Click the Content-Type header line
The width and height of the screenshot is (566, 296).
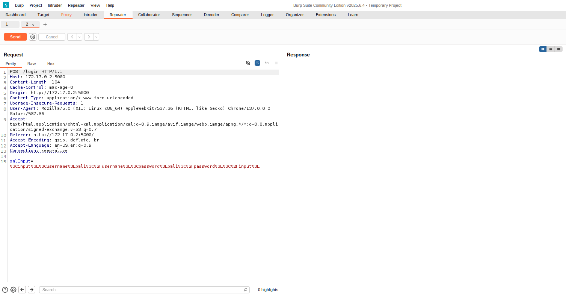click(71, 98)
